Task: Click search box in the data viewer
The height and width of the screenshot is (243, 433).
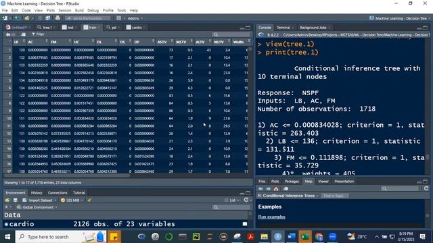Action: (231, 34)
